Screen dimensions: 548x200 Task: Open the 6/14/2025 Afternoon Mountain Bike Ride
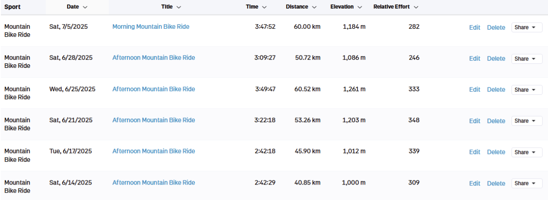tap(153, 182)
